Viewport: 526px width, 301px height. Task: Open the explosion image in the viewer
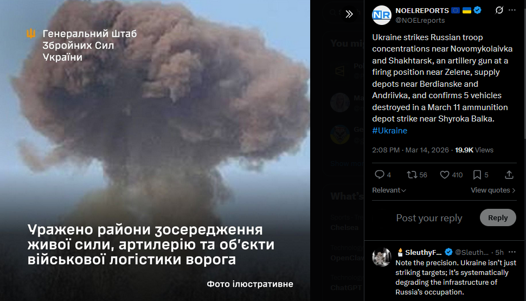(x=155, y=150)
